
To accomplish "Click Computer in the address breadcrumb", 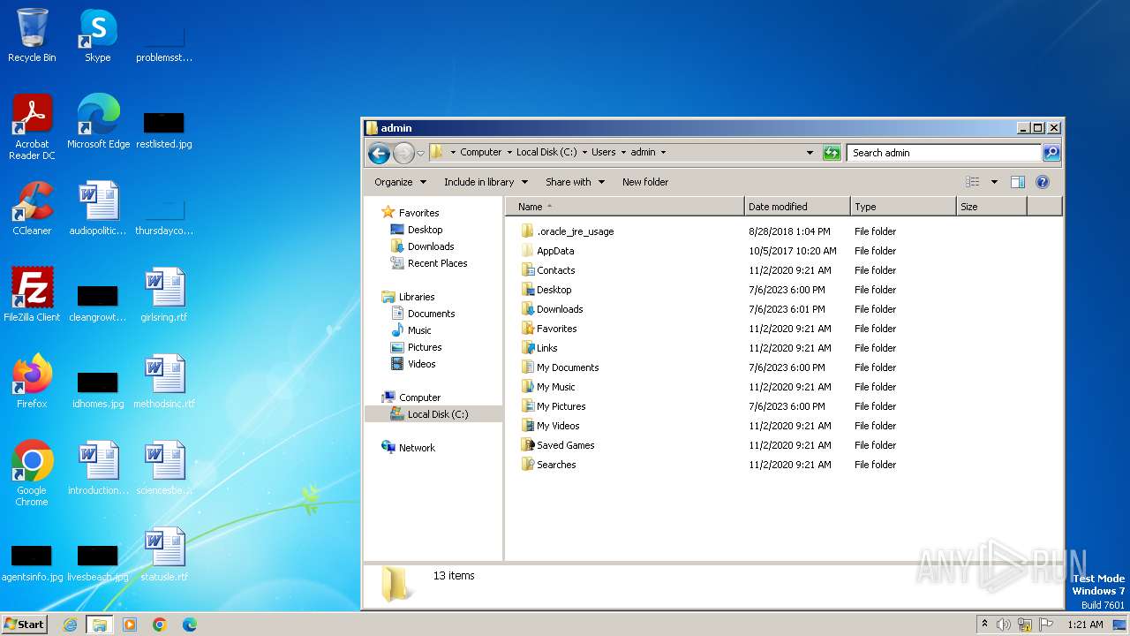I will [x=480, y=152].
